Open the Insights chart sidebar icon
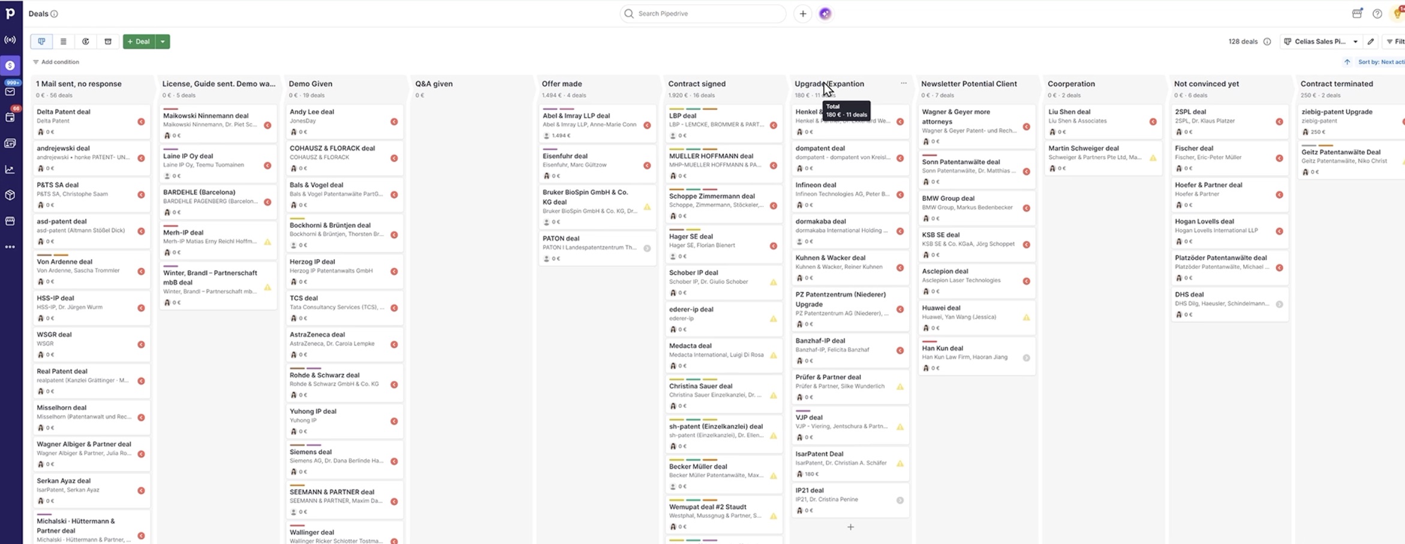This screenshot has width=1405, height=544. click(x=10, y=169)
